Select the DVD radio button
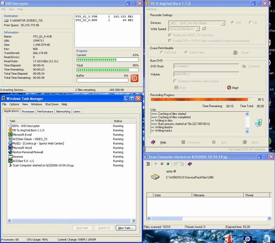This screenshot has height=243, width=275. tap(232, 22)
